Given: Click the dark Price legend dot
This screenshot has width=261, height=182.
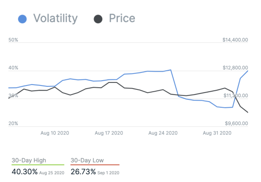Looking at the screenshot, I should click(x=98, y=19).
